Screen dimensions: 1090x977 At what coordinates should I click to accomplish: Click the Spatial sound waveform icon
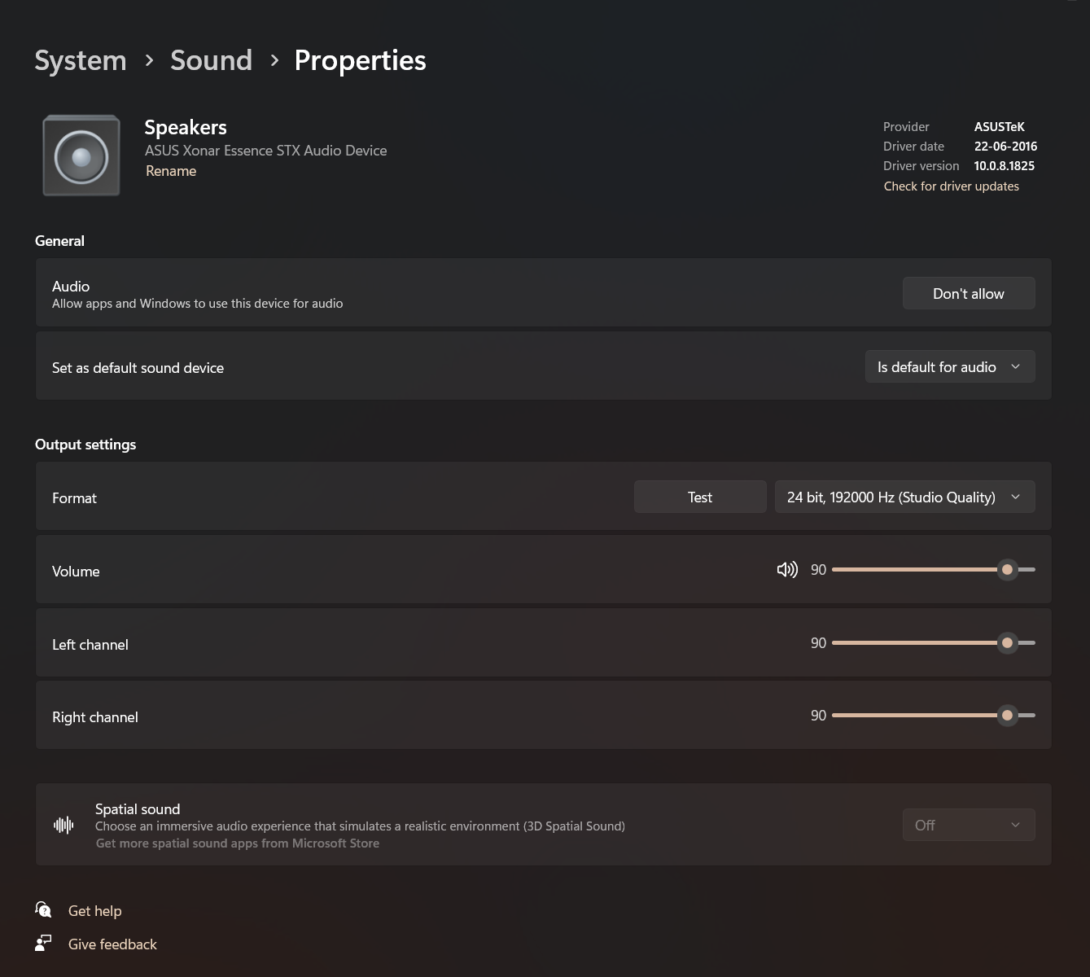click(x=63, y=825)
